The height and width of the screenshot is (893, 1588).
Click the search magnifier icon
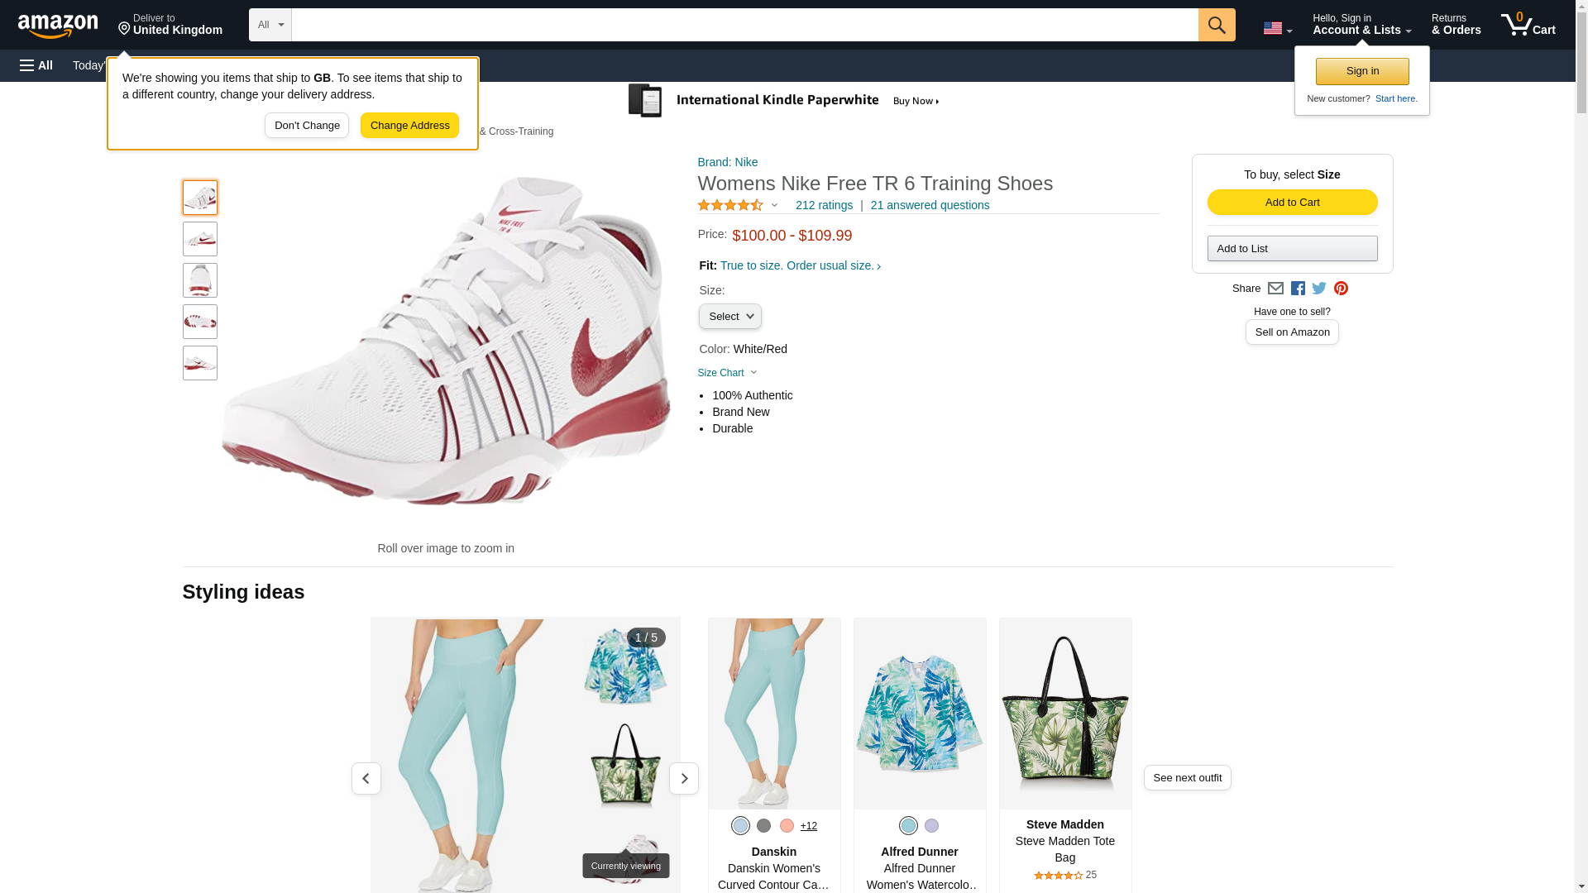point(1216,25)
